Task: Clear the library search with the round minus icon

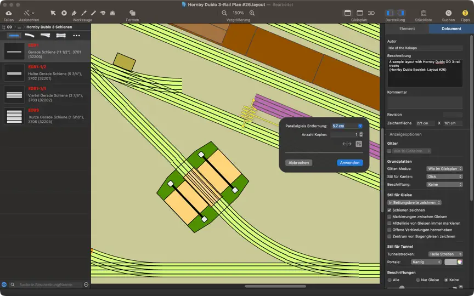Action: [x=86, y=284]
